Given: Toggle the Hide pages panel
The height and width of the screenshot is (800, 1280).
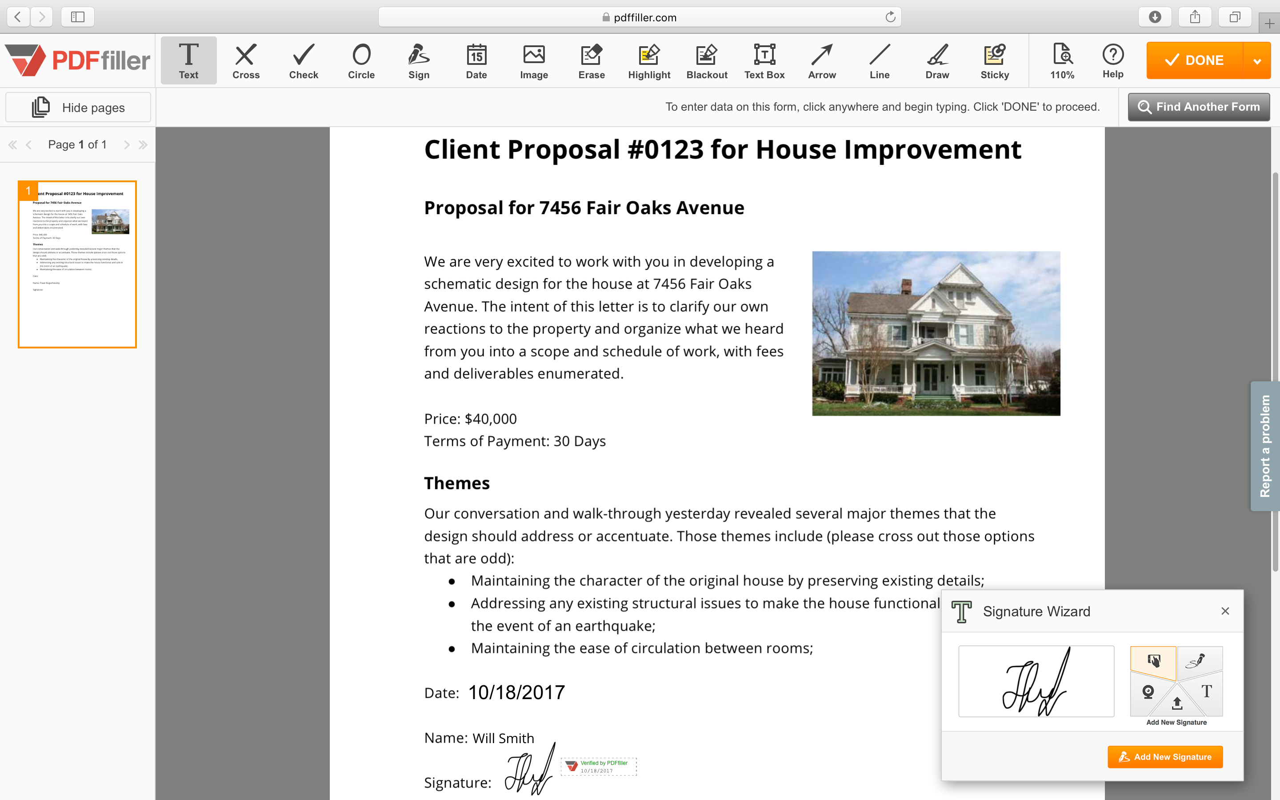Looking at the screenshot, I should pyautogui.click(x=78, y=108).
